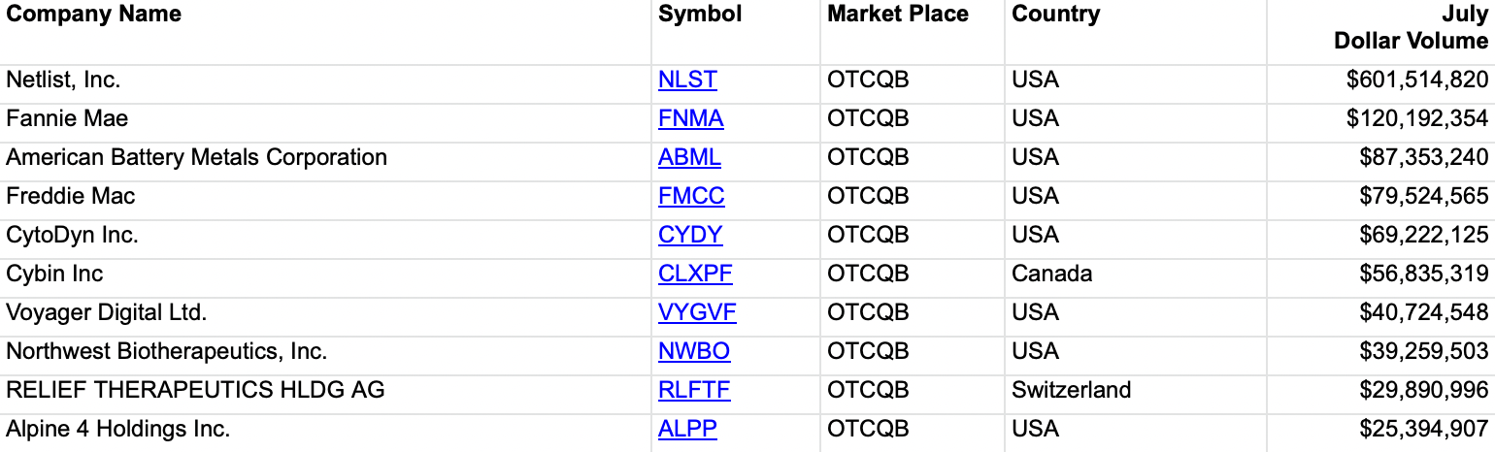The image size is (1495, 452).
Task: Open the ALPP symbol link
Action: click(x=687, y=430)
